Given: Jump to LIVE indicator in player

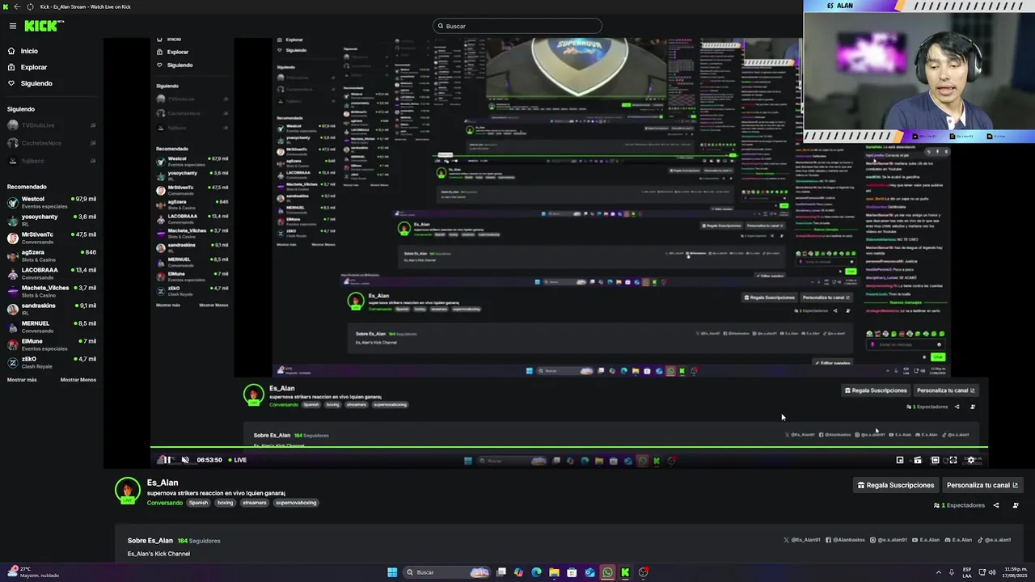Looking at the screenshot, I should (238, 460).
